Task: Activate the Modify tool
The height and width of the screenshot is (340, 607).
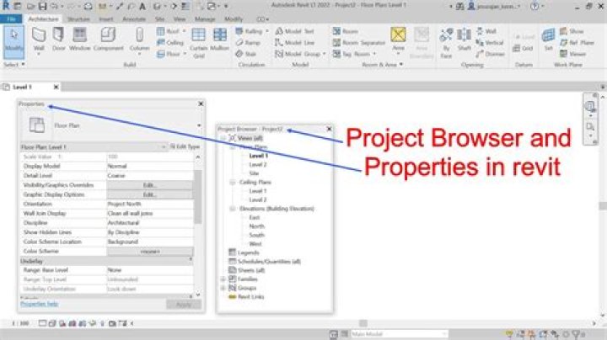Action: (x=14, y=42)
